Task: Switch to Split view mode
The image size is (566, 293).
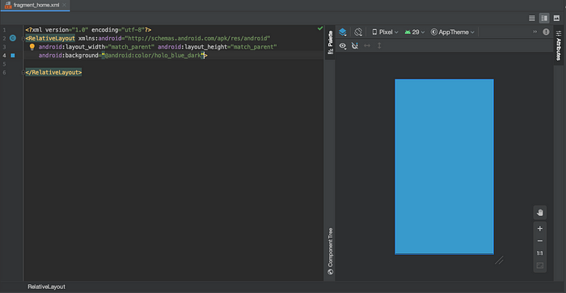Action: (x=544, y=18)
